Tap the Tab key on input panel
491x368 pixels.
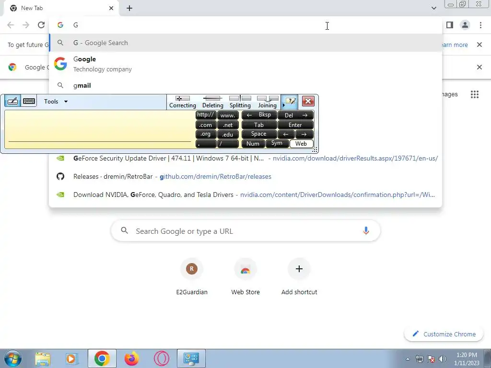(x=259, y=125)
